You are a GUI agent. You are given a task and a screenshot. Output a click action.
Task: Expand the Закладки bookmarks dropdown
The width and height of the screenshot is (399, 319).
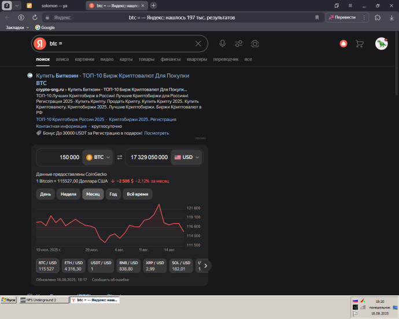tap(17, 28)
